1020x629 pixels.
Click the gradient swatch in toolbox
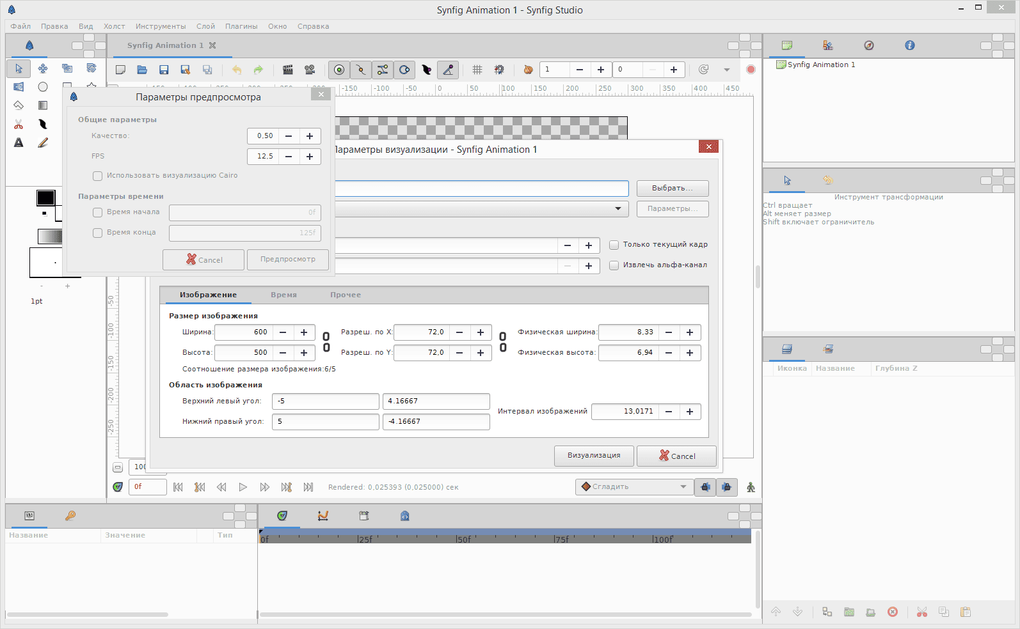coord(51,237)
